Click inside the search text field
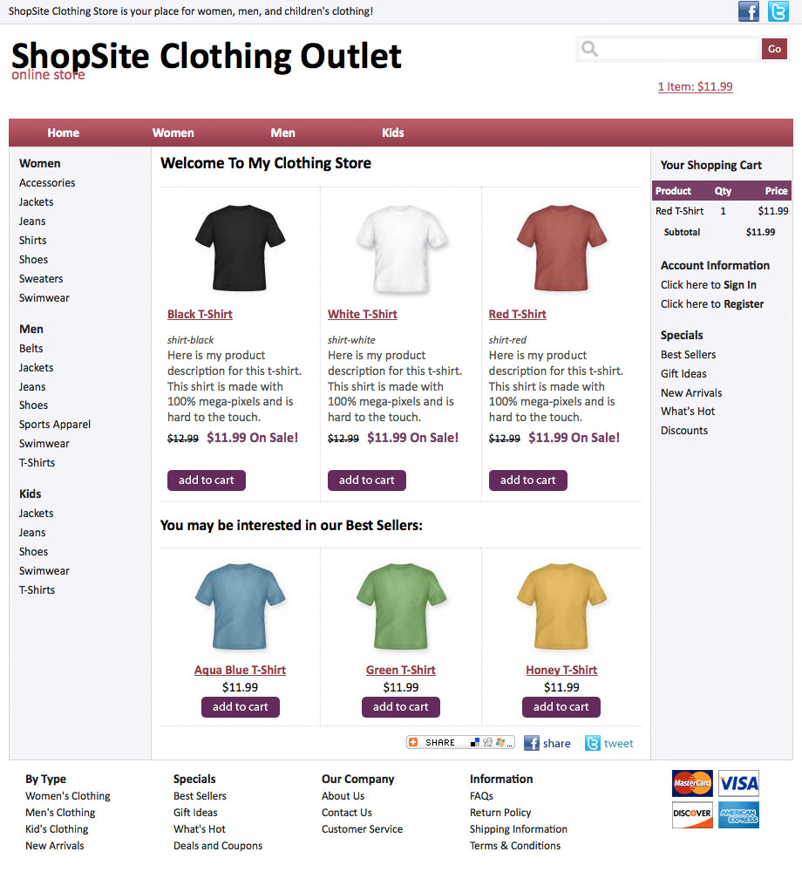 coord(679,49)
